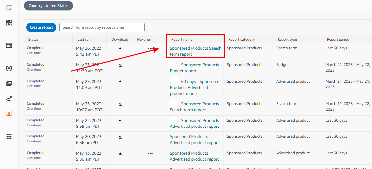Download the May 26 9:43 am report
This screenshot has height=169, width=372.
point(120,49)
